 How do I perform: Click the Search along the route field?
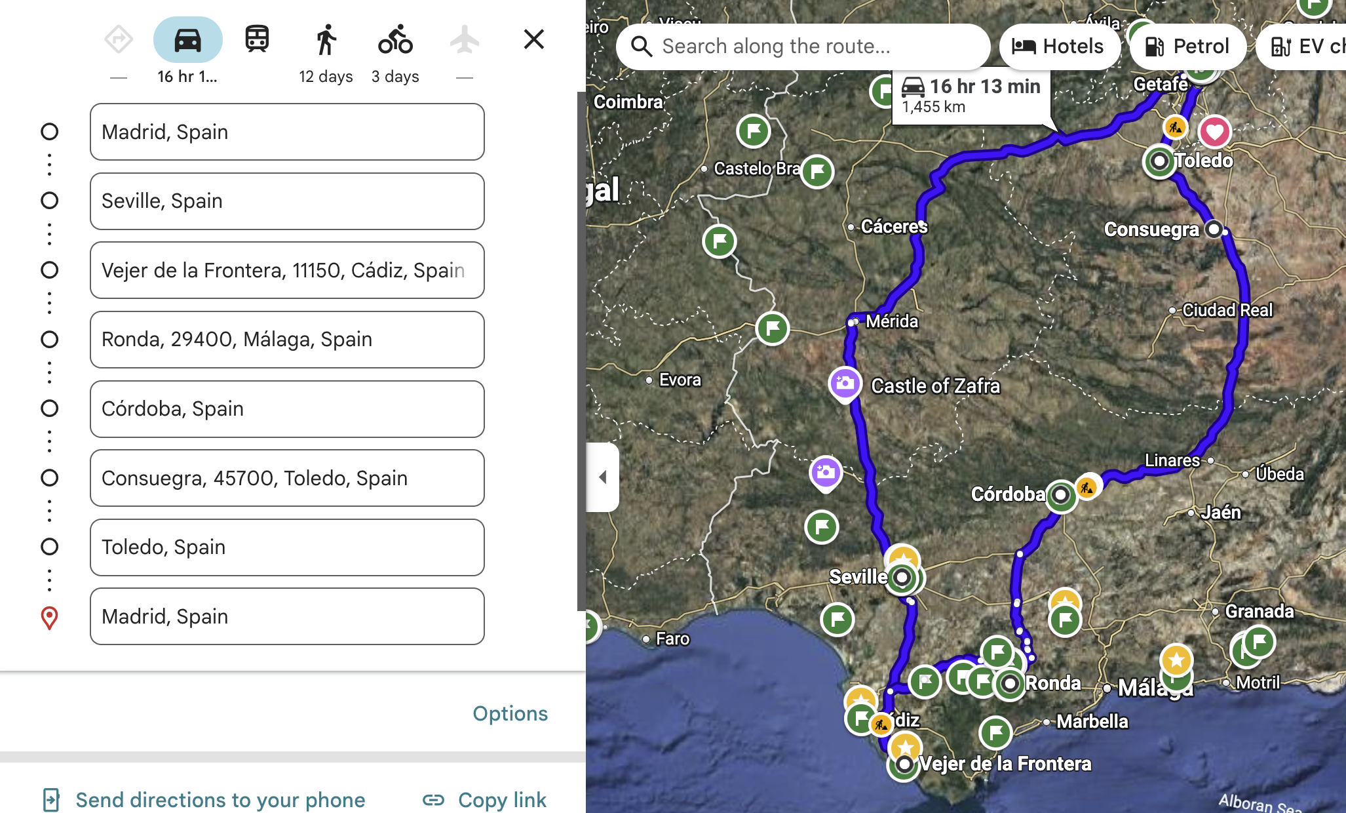coord(803,47)
